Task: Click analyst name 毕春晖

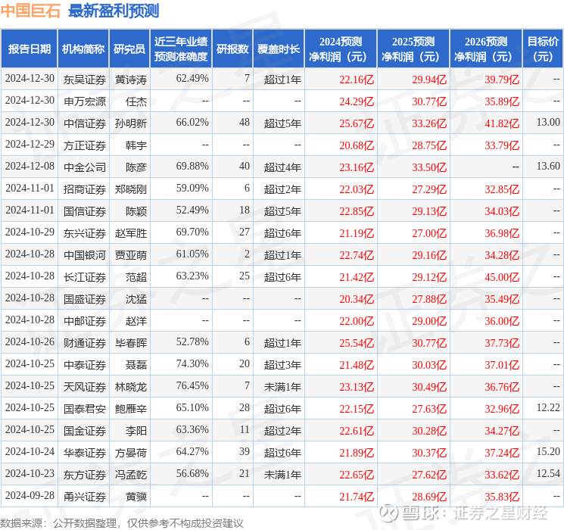Action: click(131, 343)
